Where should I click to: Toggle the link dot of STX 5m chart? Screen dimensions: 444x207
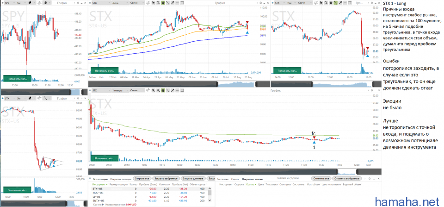click(3, 98)
